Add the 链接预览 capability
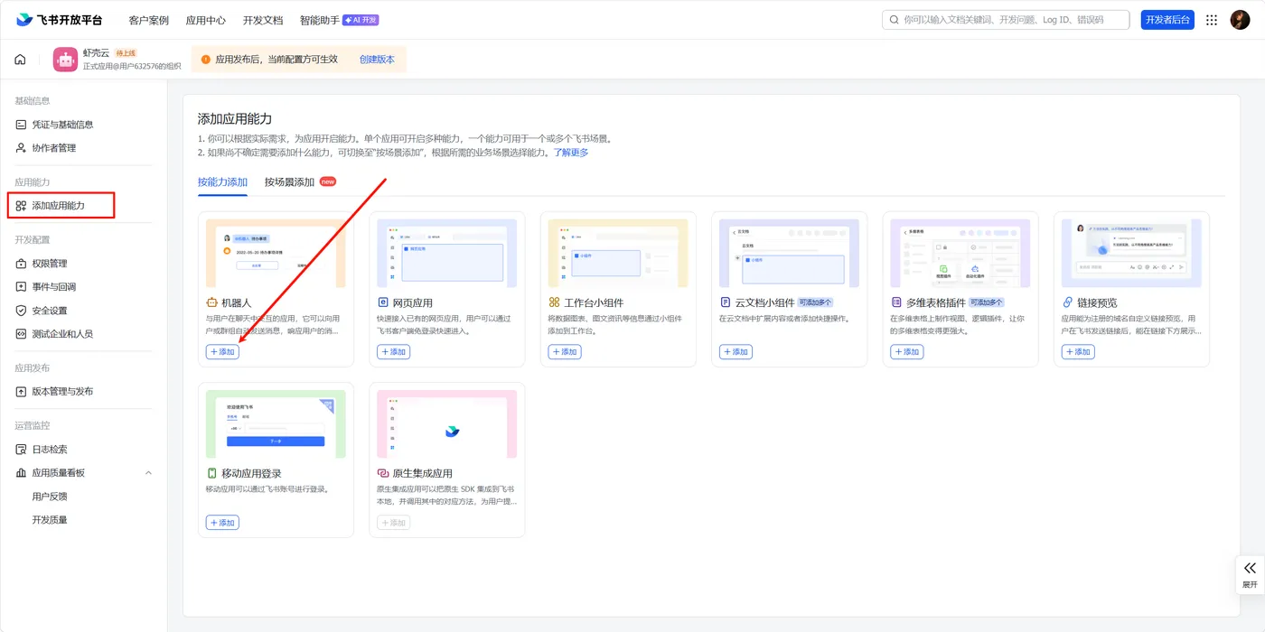 click(1078, 352)
